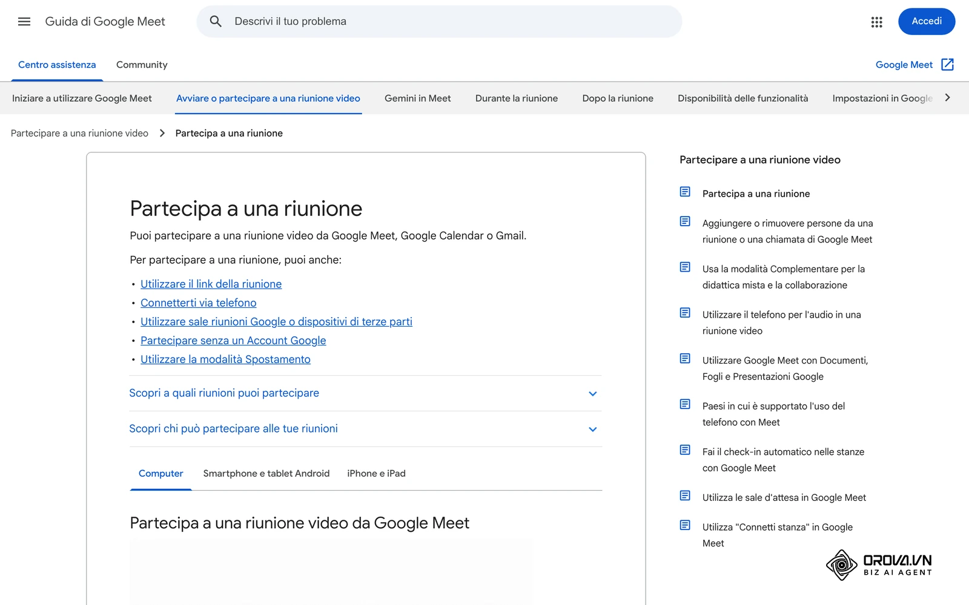Select the Computer tab
The width and height of the screenshot is (969, 605).
pyautogui.click(x=160, y=474)
